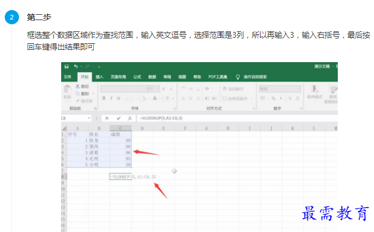Click the Center horizontally icon
Viewport: 374px width, 232px height.
coord(191,98)
